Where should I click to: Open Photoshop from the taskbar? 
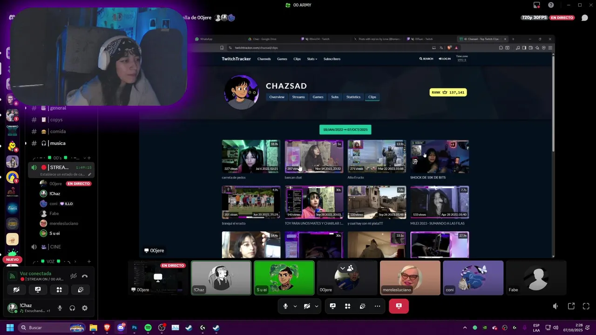pos(135,328)
